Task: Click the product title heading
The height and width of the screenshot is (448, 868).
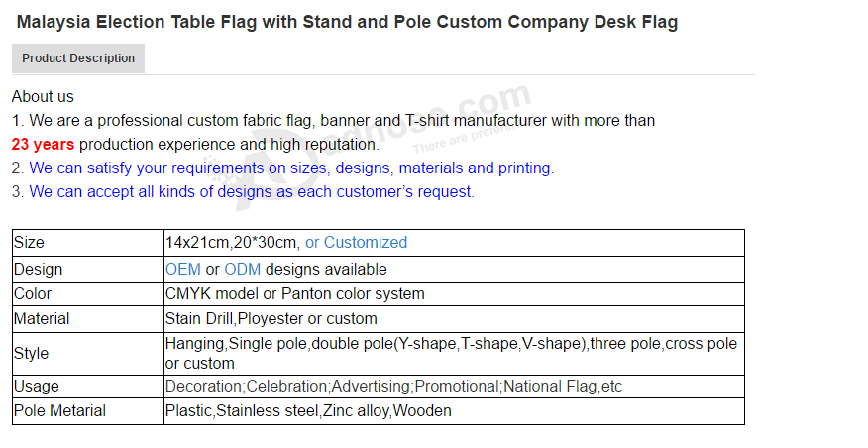Action: (x=347, y=22)
